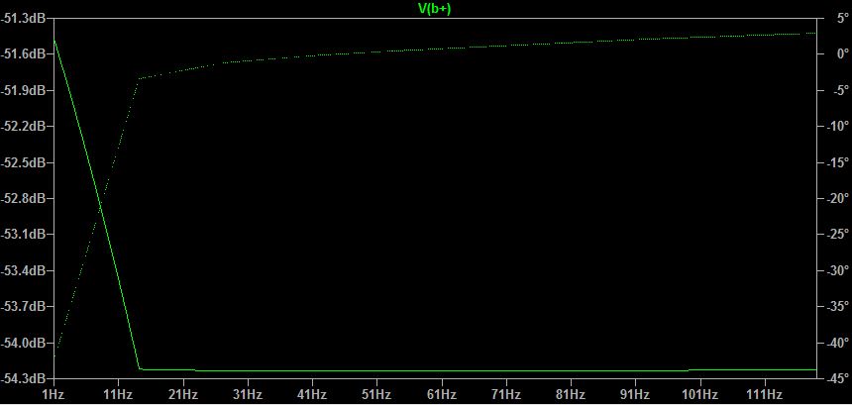Click the -30° phase axis label
The image size is (852, 405).
click(837, 271)
